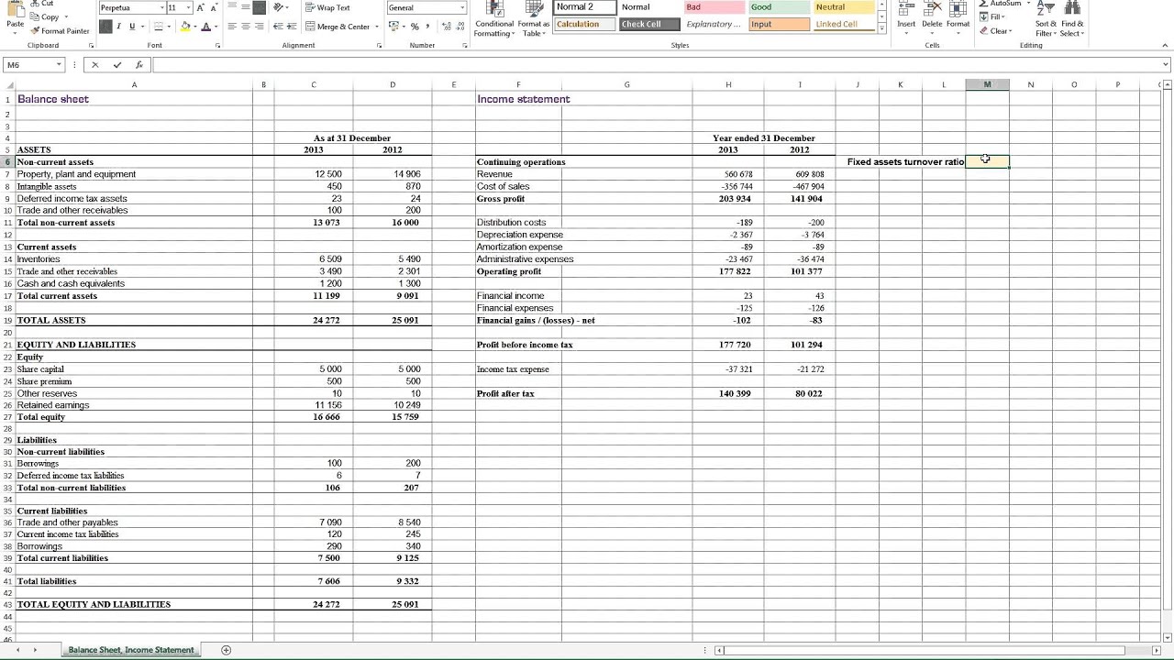1174x660 pixels.
Task: Apply the comma style
Action: 427,27
